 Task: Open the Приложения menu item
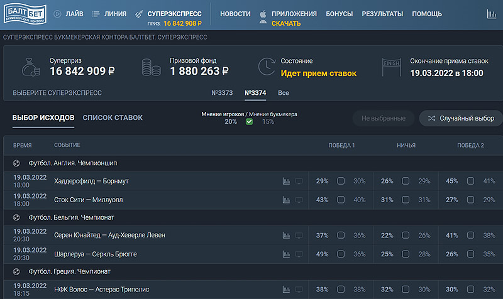[294, 14]
